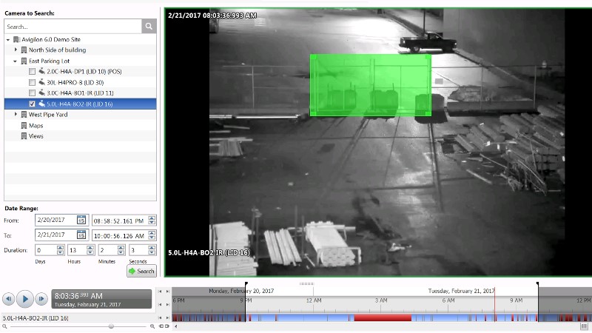Viewport: 592px width, 333px height.
Task: Tick the 3.0C-H4A-BO1-IR (LID 11) camera checkbox
Action: (32, 93)
